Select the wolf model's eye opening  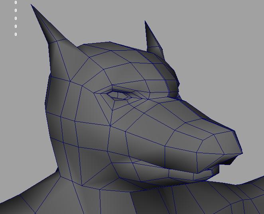[119, 95]
